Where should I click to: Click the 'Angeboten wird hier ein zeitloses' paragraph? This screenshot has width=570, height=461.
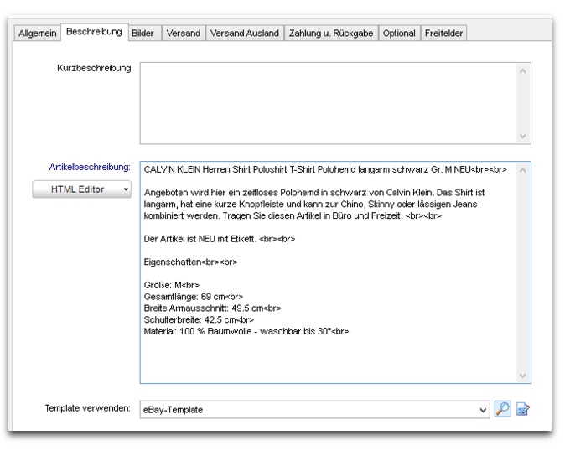point(314,204)
